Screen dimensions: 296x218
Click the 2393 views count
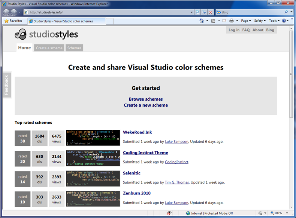(x=57, y=179)
